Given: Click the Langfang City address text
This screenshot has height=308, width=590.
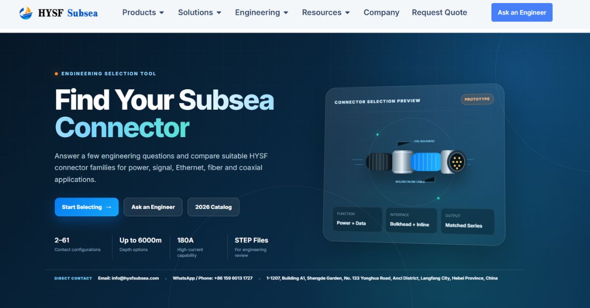Looking at the screenshot, I should (x=382, y=278).
